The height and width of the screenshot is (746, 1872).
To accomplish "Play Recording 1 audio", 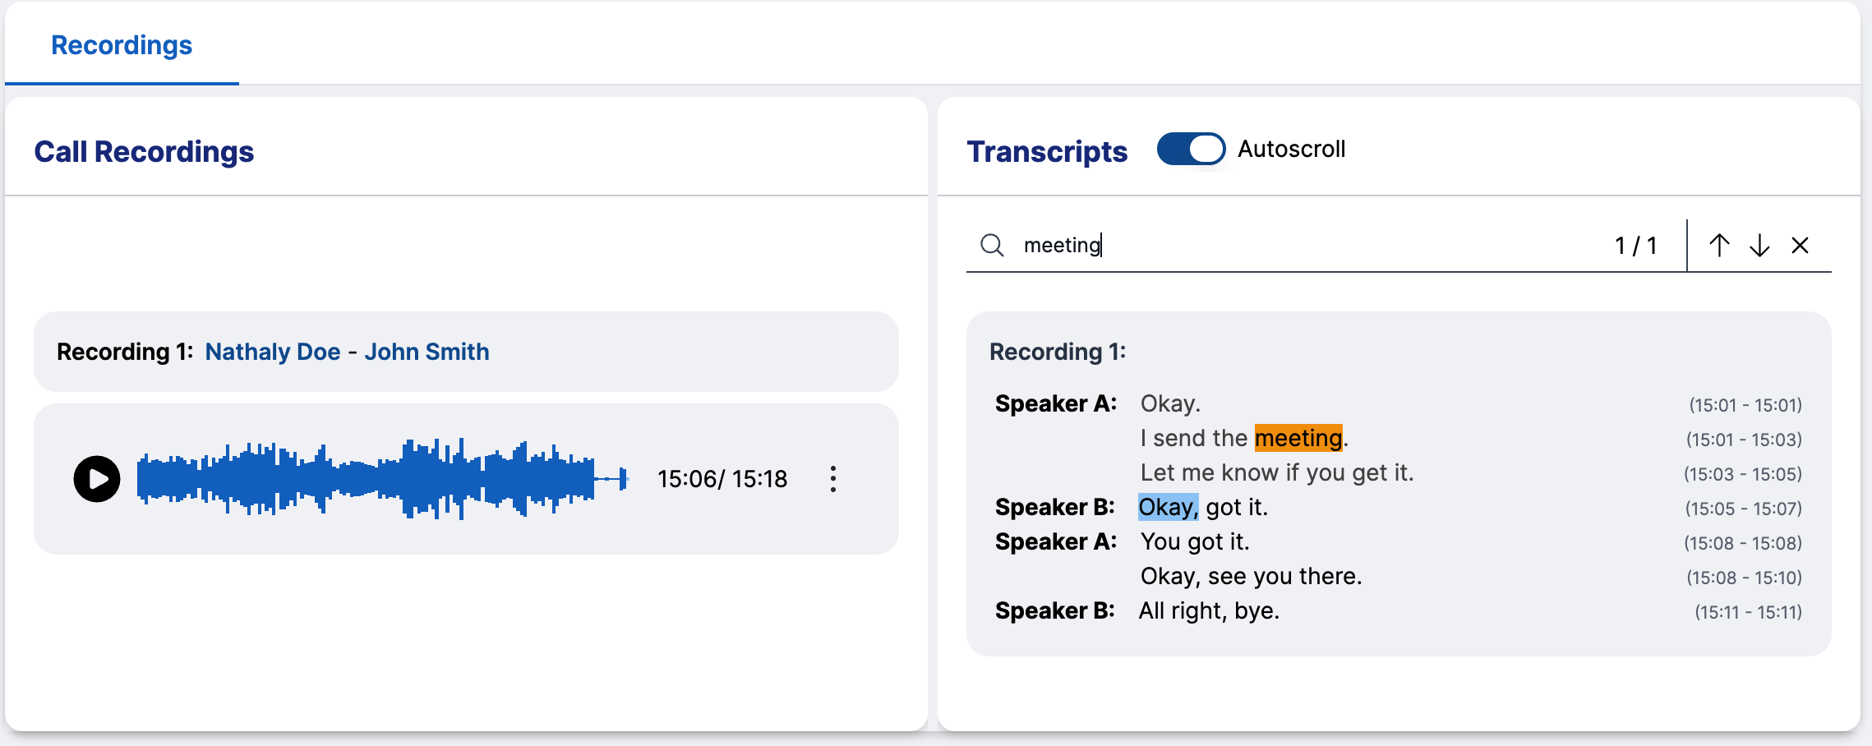I will (97, 479).
